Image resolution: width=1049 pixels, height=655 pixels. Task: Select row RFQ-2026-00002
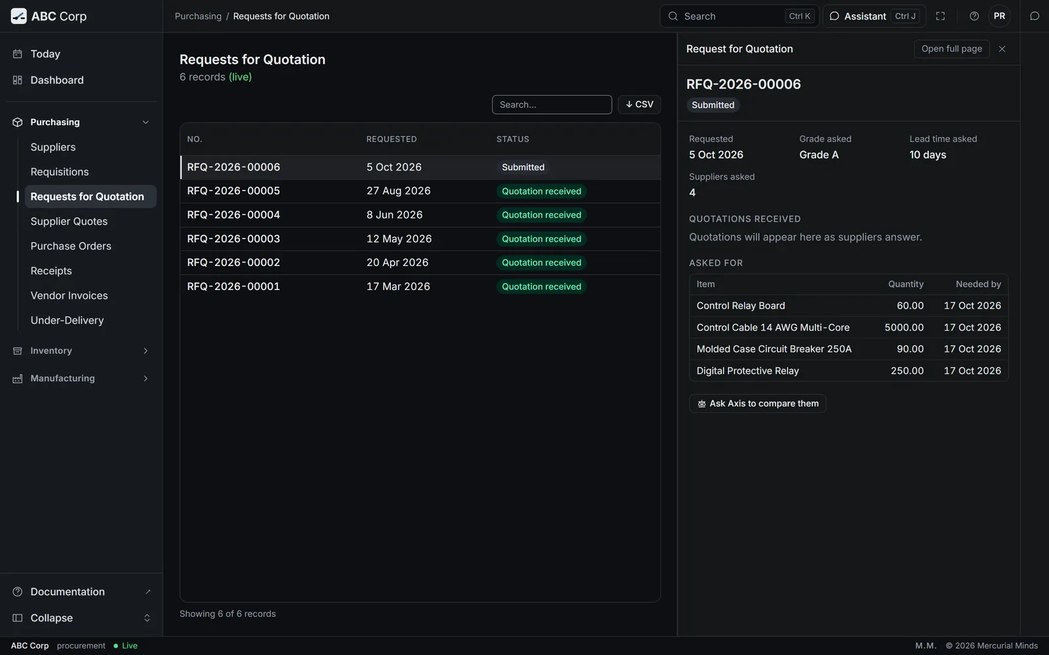click(420, 263)
